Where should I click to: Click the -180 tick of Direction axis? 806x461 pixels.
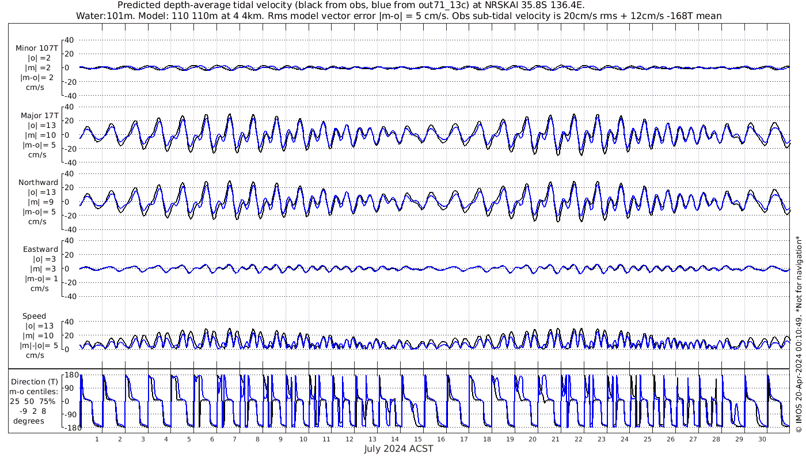69,428
